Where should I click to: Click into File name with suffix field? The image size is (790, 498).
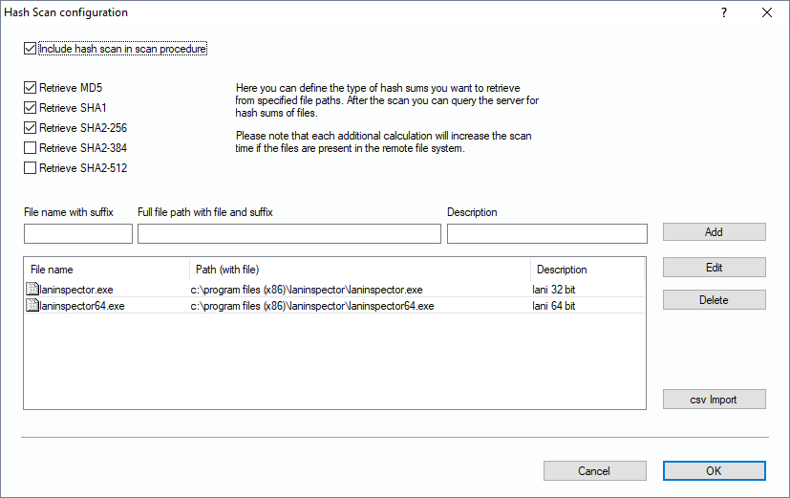tap(78, 234)
